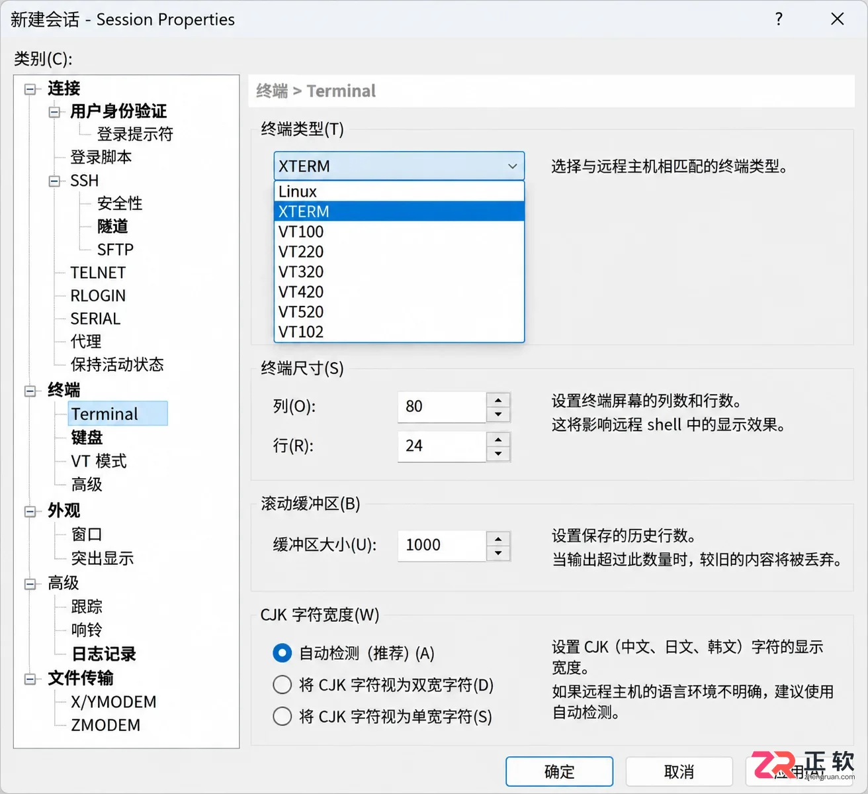Collapse the 用户身份验证 tree node
The width and height of the screenshot is (868, 794).
point(54,112)
